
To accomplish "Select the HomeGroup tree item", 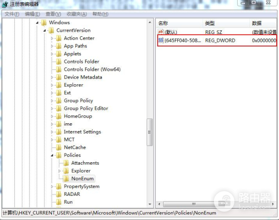I will tap(78, 116).
